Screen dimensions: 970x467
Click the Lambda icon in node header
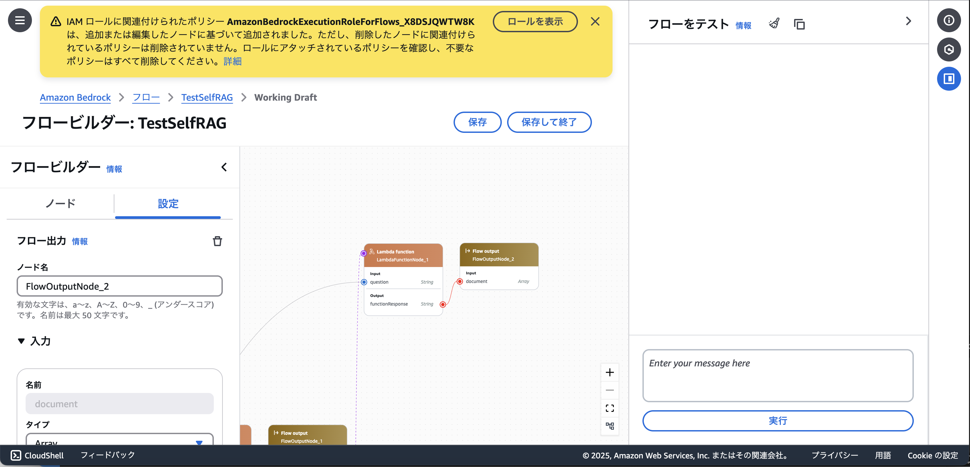pos(372,251)
